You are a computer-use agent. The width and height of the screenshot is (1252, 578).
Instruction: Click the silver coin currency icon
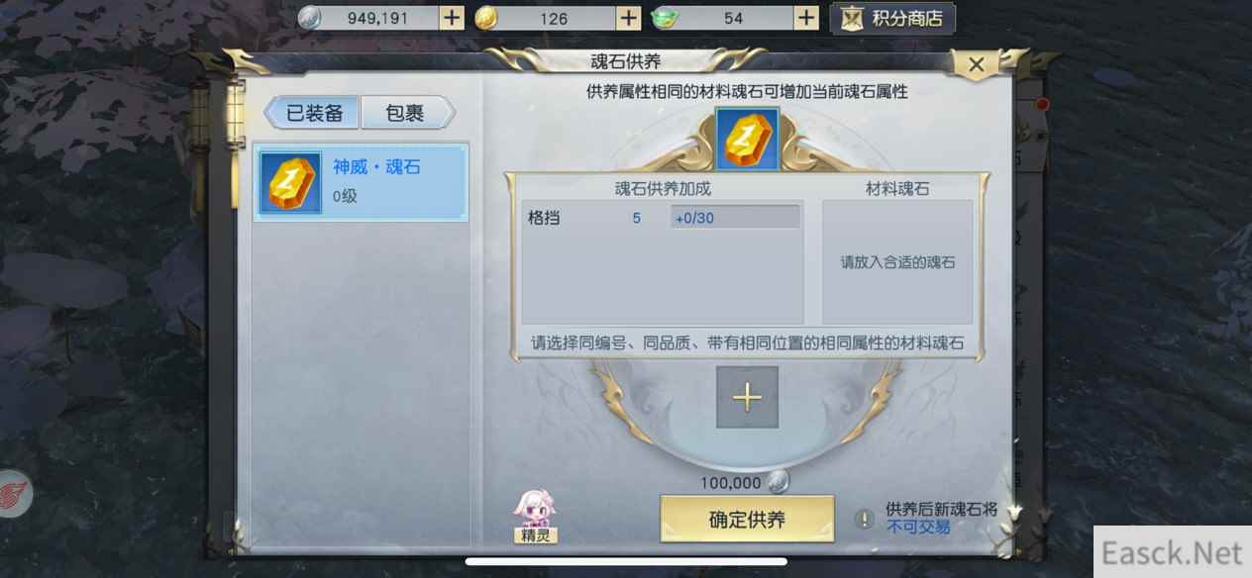(x=310, y=18)
